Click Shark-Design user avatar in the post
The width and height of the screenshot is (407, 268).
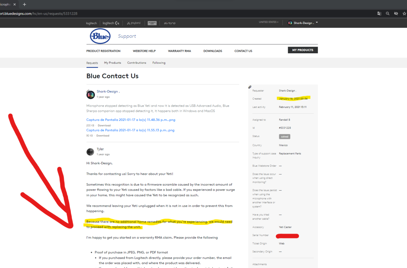[90, 95]
